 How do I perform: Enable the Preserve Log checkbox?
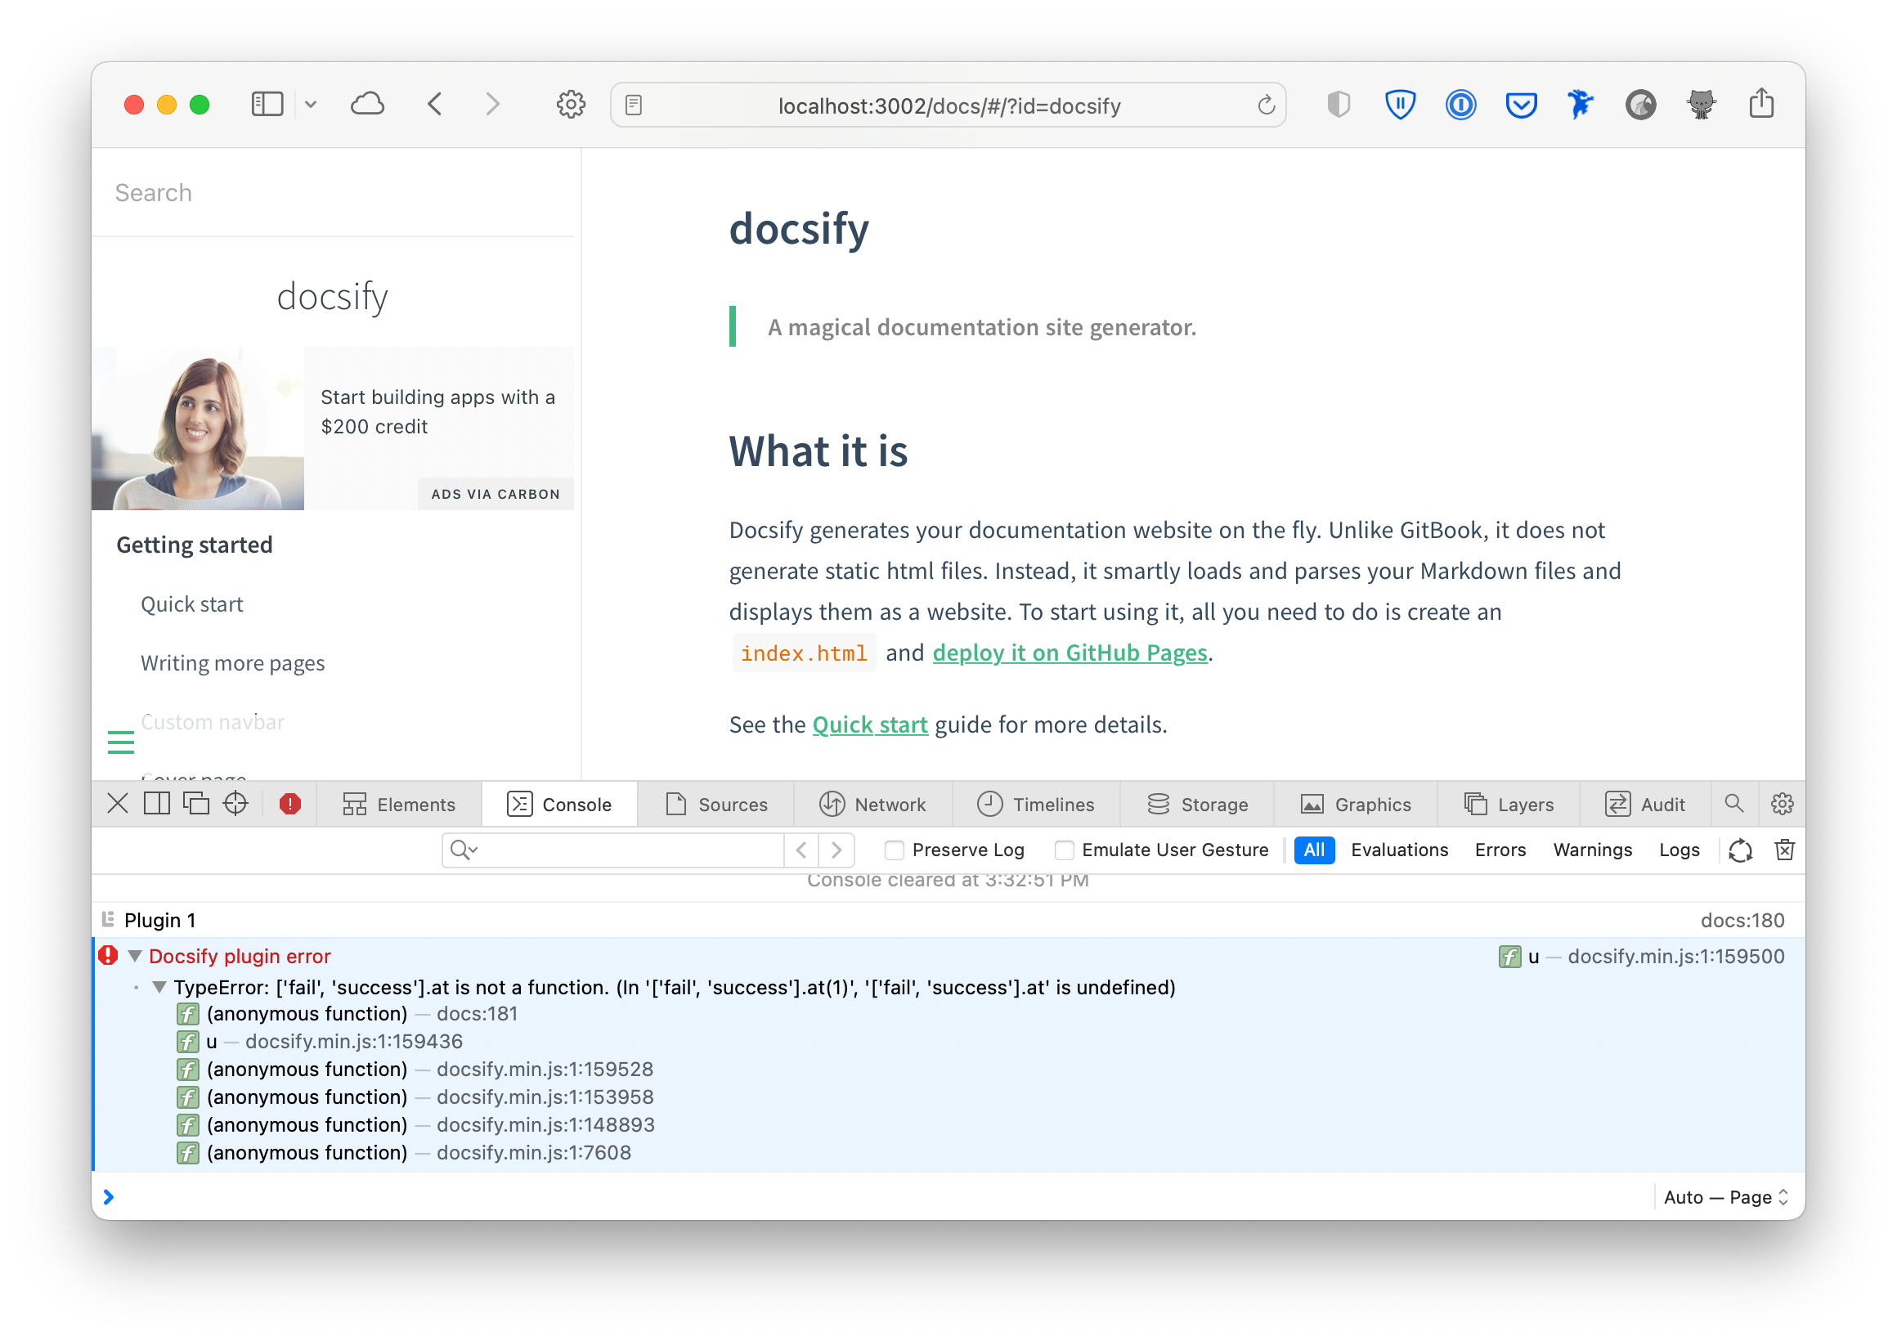coord(894,850)
